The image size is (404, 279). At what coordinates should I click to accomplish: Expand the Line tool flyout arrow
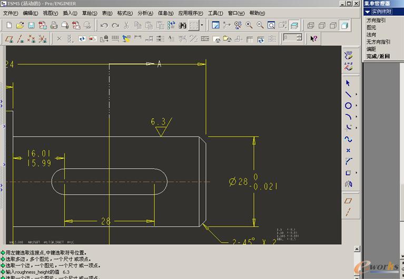point(357,94)
